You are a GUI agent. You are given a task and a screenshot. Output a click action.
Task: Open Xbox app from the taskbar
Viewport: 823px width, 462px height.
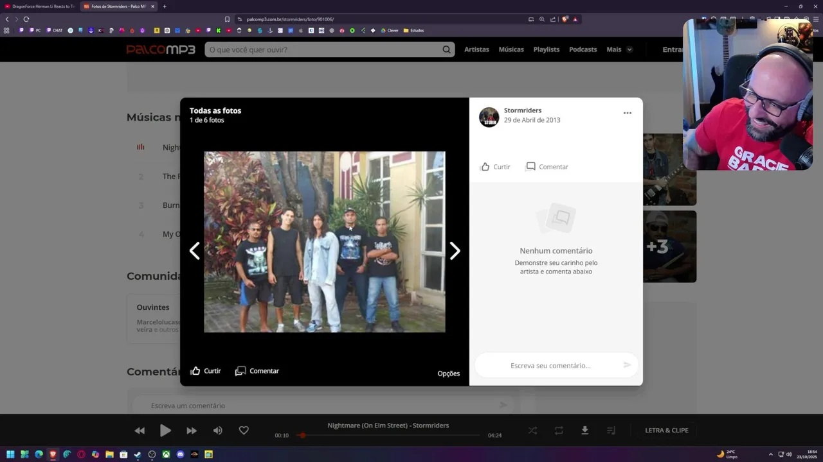[166, 454]
